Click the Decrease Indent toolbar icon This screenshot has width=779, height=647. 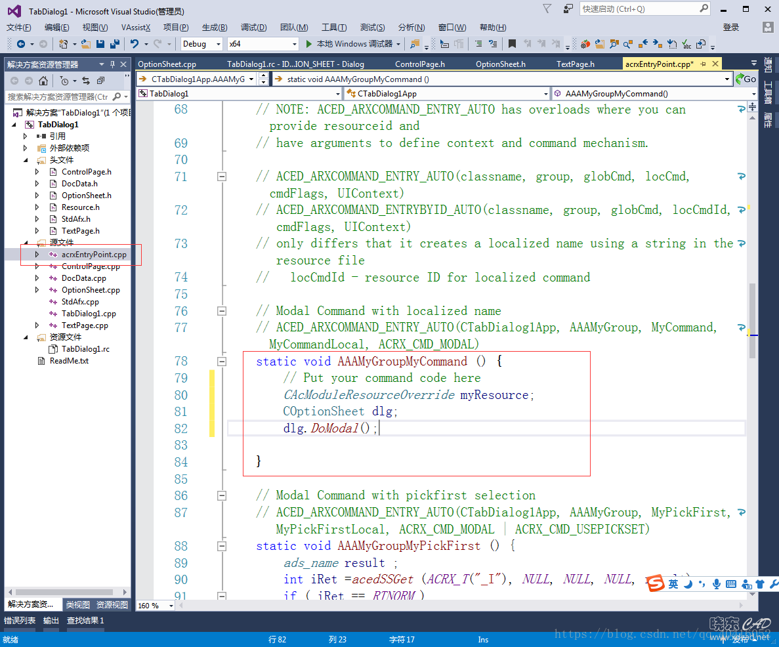pyautogui.click(x=478, y=44)
